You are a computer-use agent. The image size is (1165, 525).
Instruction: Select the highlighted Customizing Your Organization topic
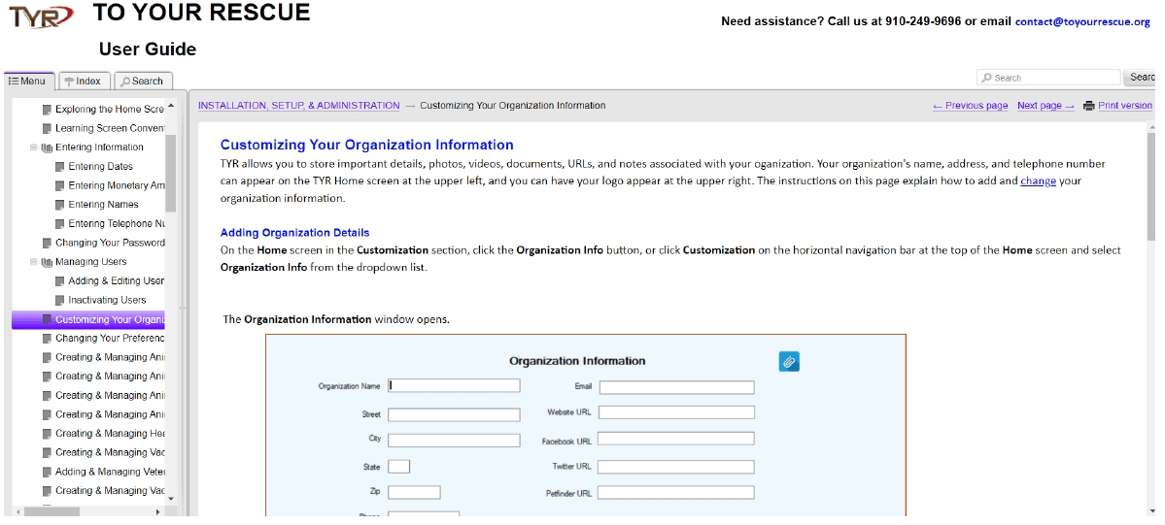[88, 319]
